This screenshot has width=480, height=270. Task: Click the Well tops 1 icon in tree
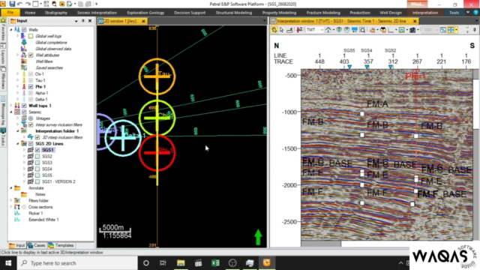pyautogui.click(x=17, y=106)
